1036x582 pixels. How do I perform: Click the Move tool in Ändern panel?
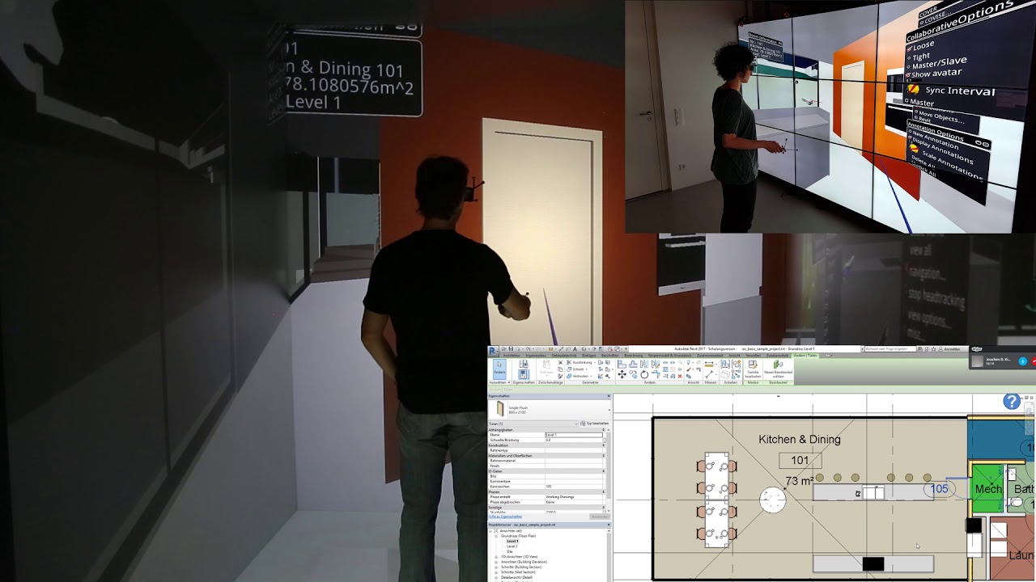[622, 375]
